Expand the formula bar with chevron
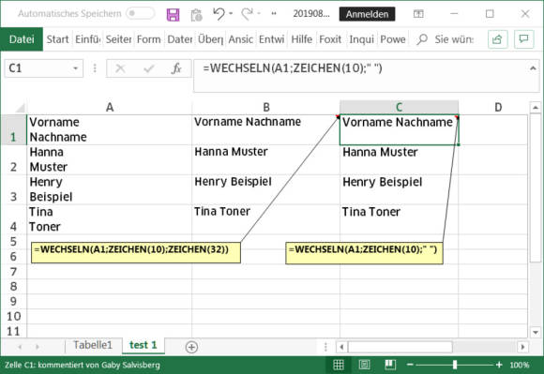Viewport: 544px width, 374px height. (x=533, y=68)
